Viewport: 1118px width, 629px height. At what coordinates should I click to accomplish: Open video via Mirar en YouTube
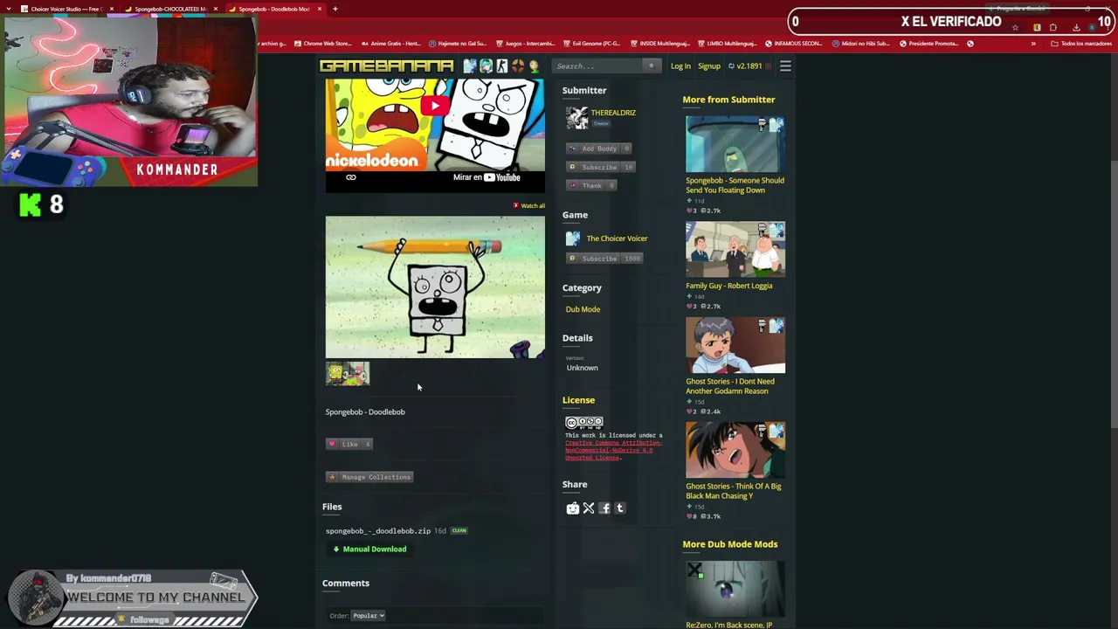[x=487, y=177]
